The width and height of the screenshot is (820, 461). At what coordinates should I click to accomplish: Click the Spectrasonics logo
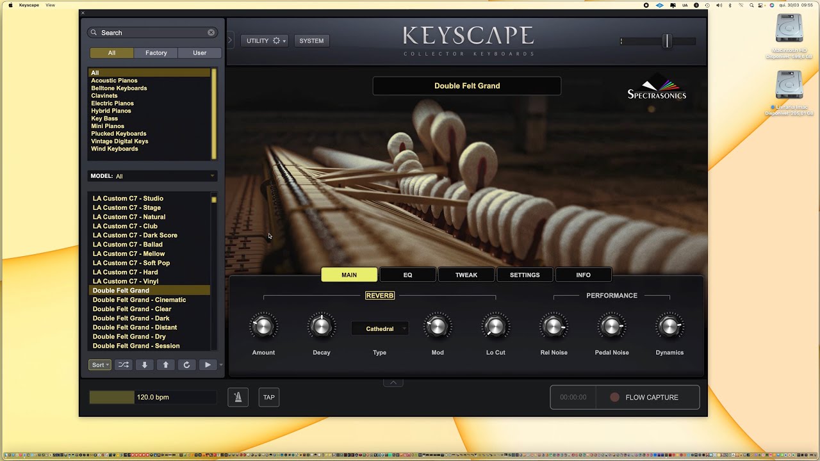[x=657, y=87]
